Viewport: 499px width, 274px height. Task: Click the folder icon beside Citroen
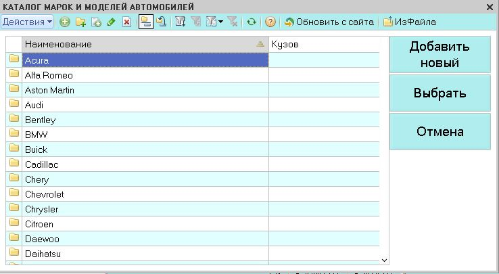pos(14,223)
